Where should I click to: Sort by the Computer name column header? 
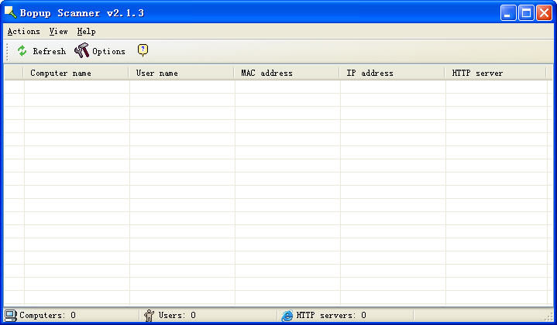[76, 73]
